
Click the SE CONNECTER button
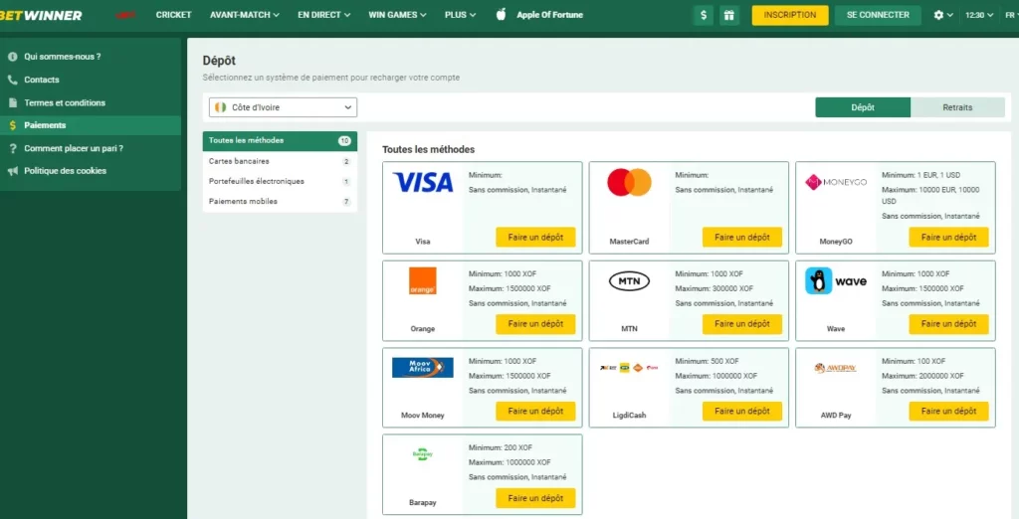(878, 15)
